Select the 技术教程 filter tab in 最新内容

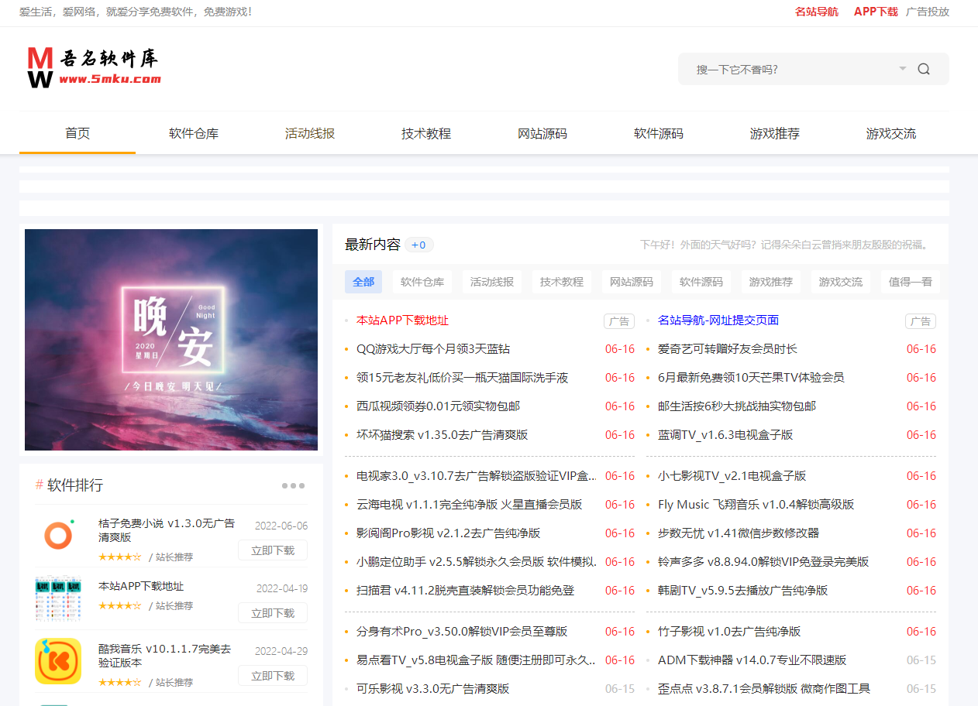[562, 282]
